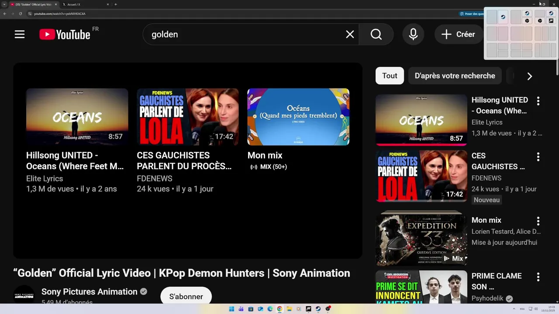This screenshot has height=314, width=559.
Task: Select Steam in the right half snap zone
Action: tap(503, 17)
